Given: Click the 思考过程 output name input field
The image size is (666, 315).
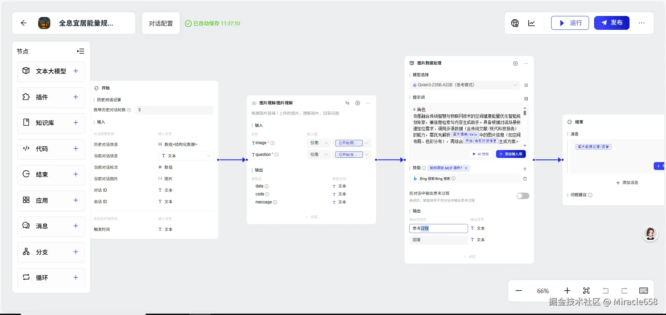Looking at the screenshot, I should (438, 228).
